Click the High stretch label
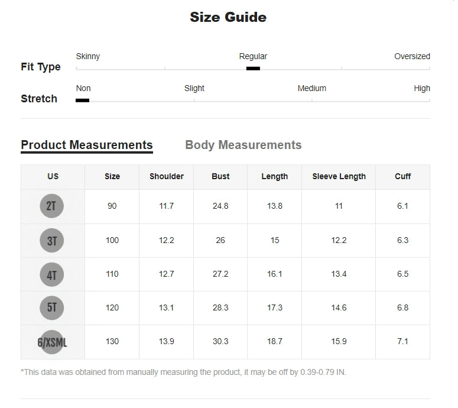Viewport: 458px width, 408px height. point(422,89)
